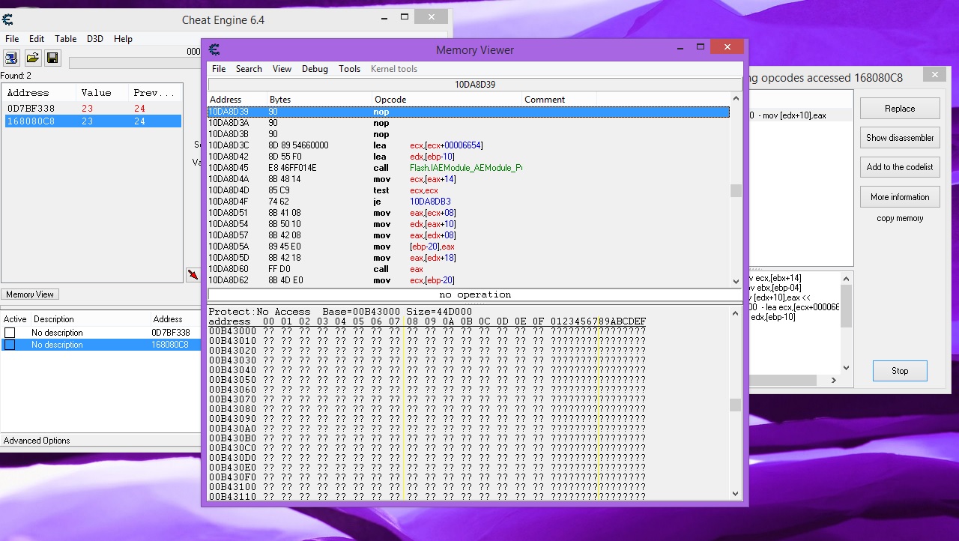Click Opcode column header in disassembler

click(447, 100)
